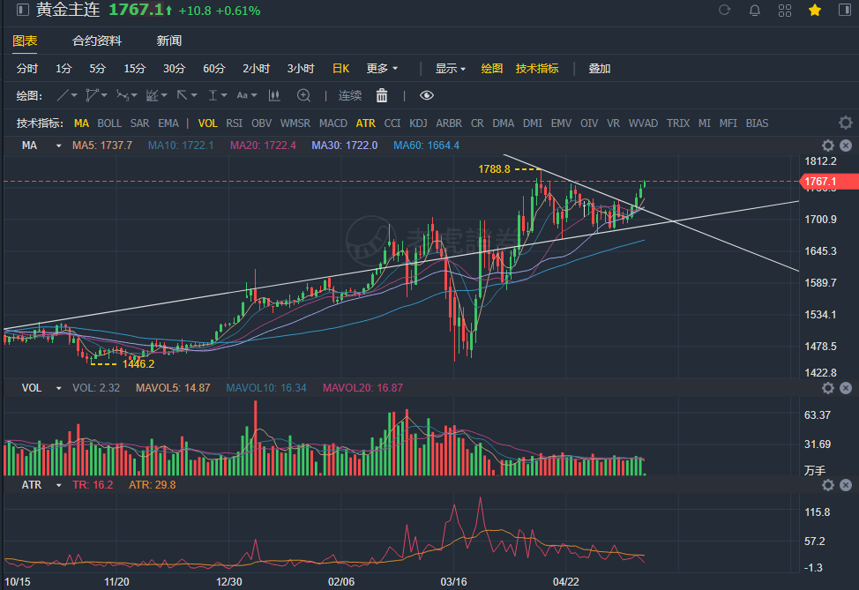Delete drawings with the trash can icon

(x=382, y=95)
